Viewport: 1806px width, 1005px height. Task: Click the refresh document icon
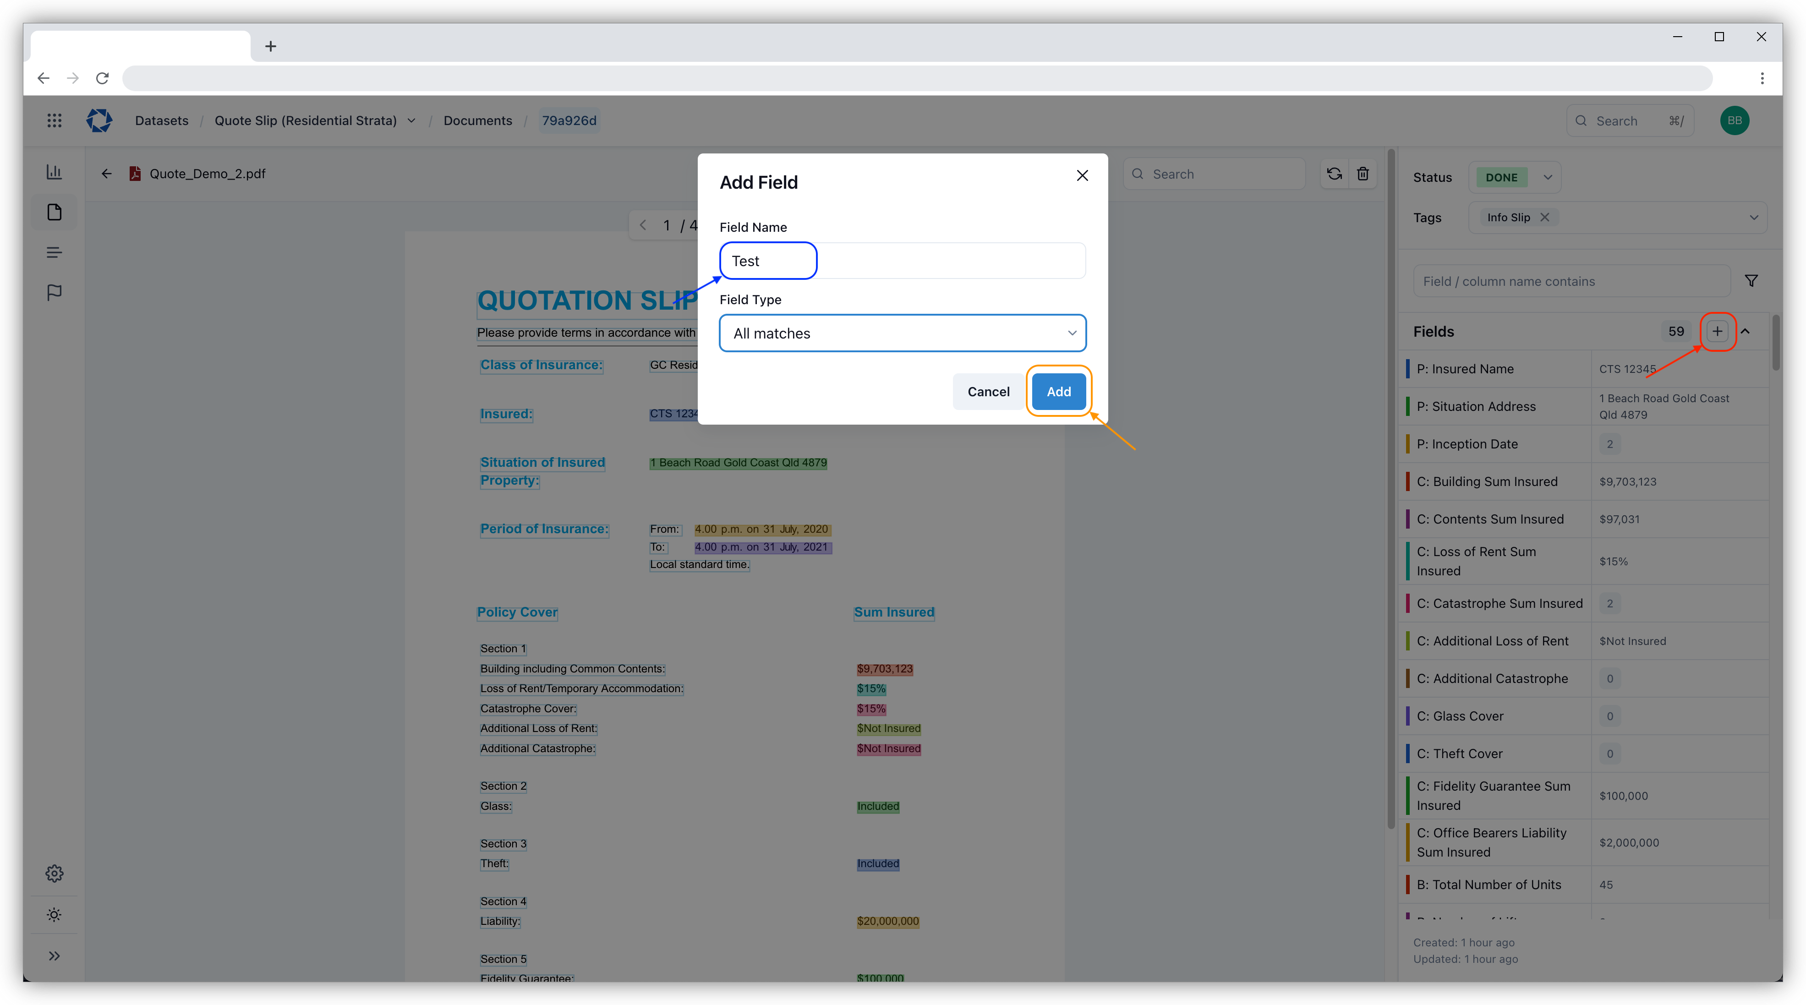click(x=1334, y=174)
